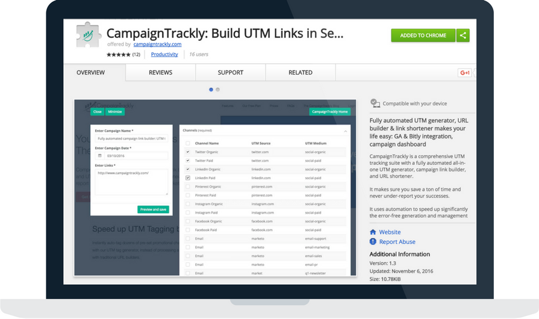Screen dimensions: 539x319
Task: Check the Pinterest Organic checkbox
Action: [188, 187]
